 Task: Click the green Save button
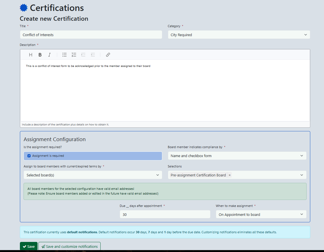pyautogui.click(x=29, y=246)
